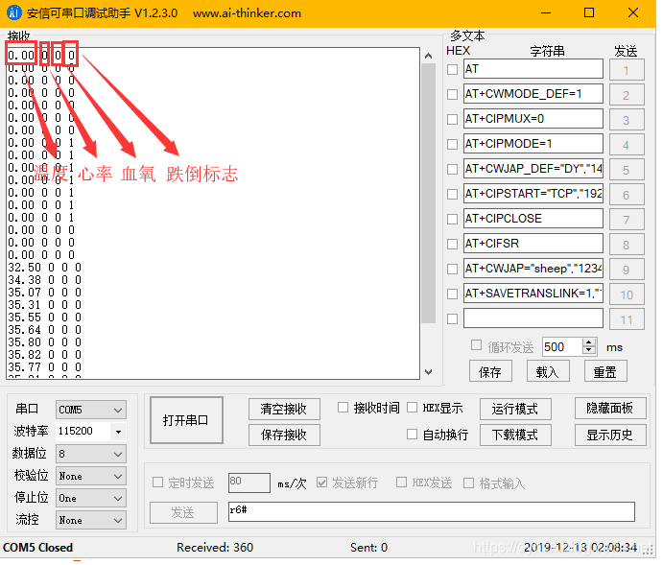The width and height of the screenshot is (663, 565).
Task: Toggle the HEX发送 checkbox
Action: tap(401, 483)
